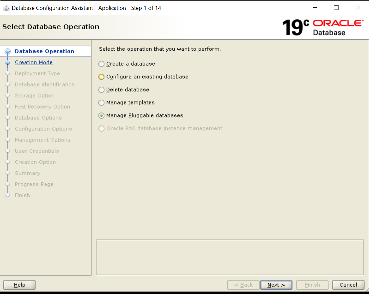The width and height of the screenshot is (369, 294).
Task: Click Deployment Type step text
Action: coord(37,73)
